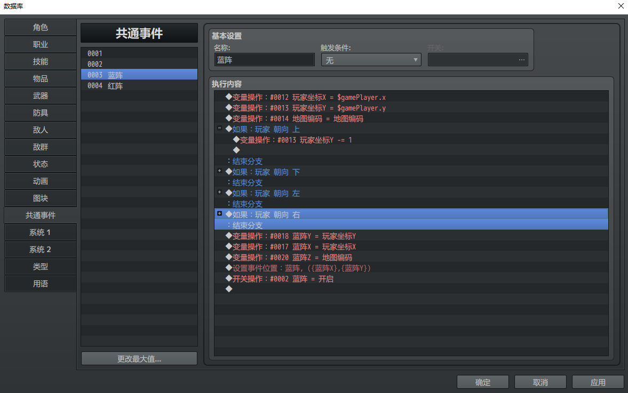Switch to the 类型 tab
Viewport: 628px width, 393px height.
41,266
